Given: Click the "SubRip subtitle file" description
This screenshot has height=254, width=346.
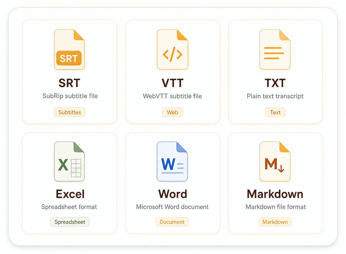Looking at the screenshot, I should [x=70, y=96].
